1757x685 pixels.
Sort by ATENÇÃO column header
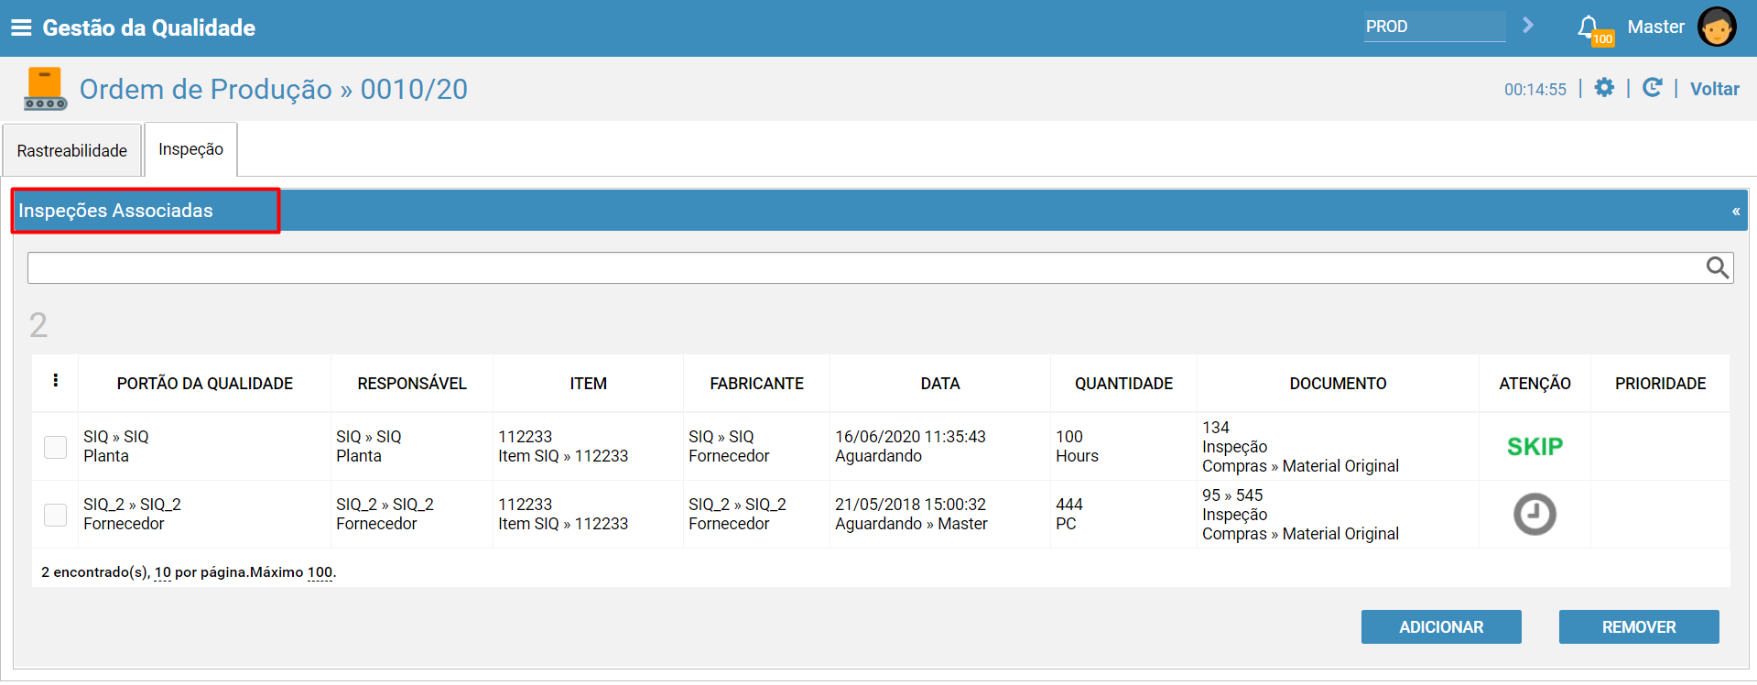click(x=1535, y=384)
